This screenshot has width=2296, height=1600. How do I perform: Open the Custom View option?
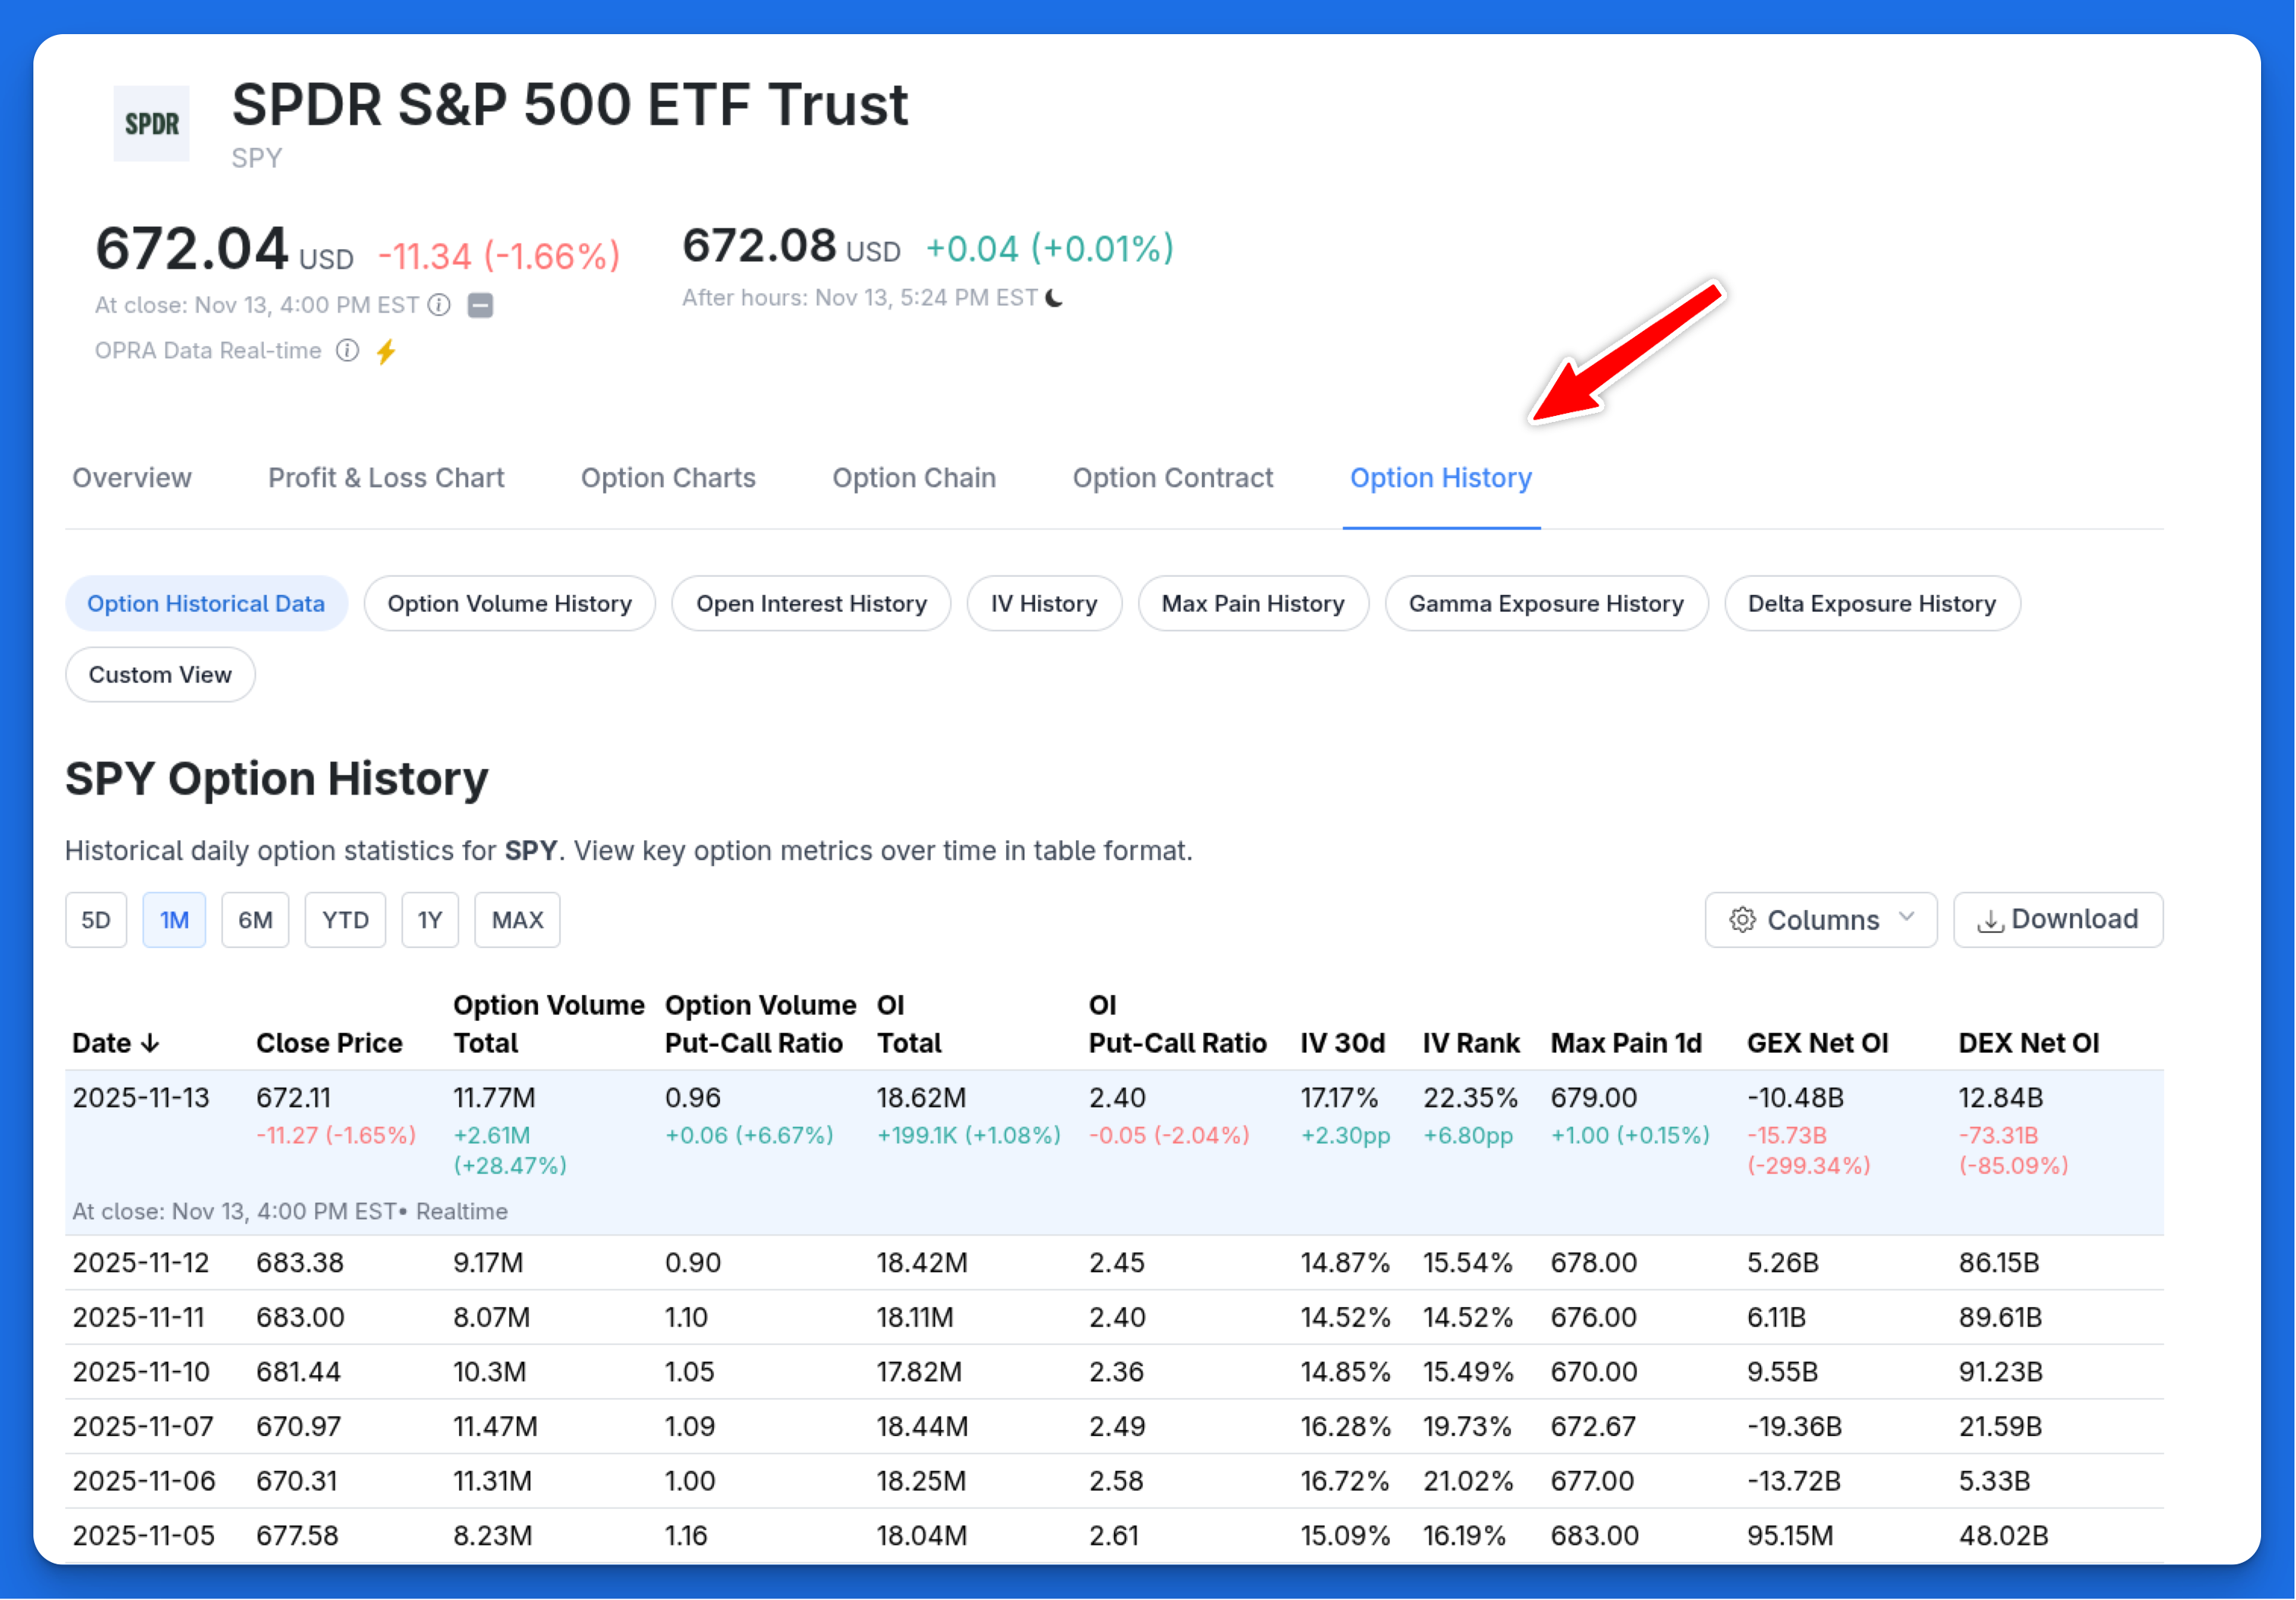pyautogui.click(x=160, y=675)
